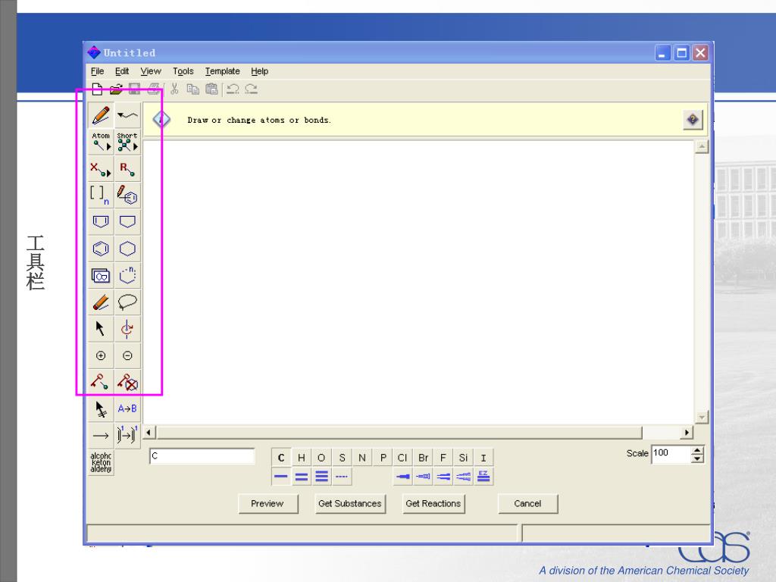Image resolution: width=776 pixels, height=582 pixels.
Task: Toggle the double bond type button
Action: pyautogui.click(x=301, y=477)
